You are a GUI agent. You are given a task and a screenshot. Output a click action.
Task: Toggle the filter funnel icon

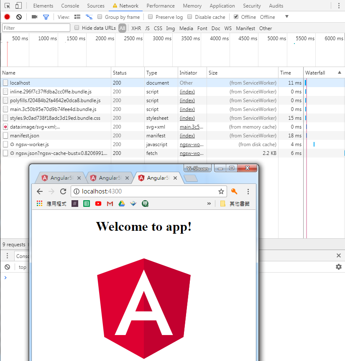click(x=46, y=17)
